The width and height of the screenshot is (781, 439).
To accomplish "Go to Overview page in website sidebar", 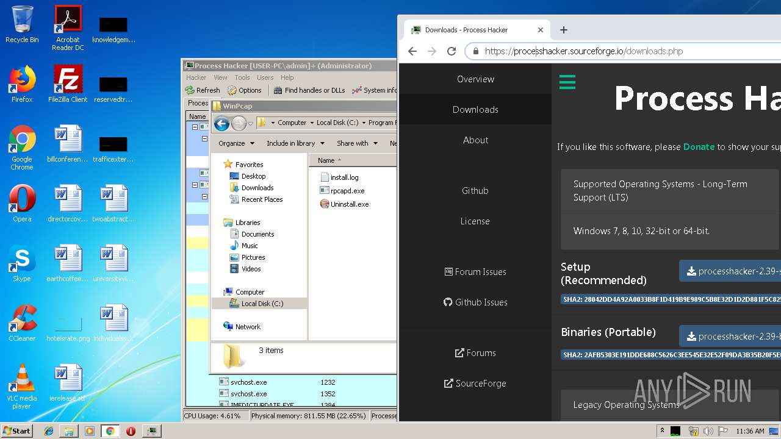I will pos(475,79).
